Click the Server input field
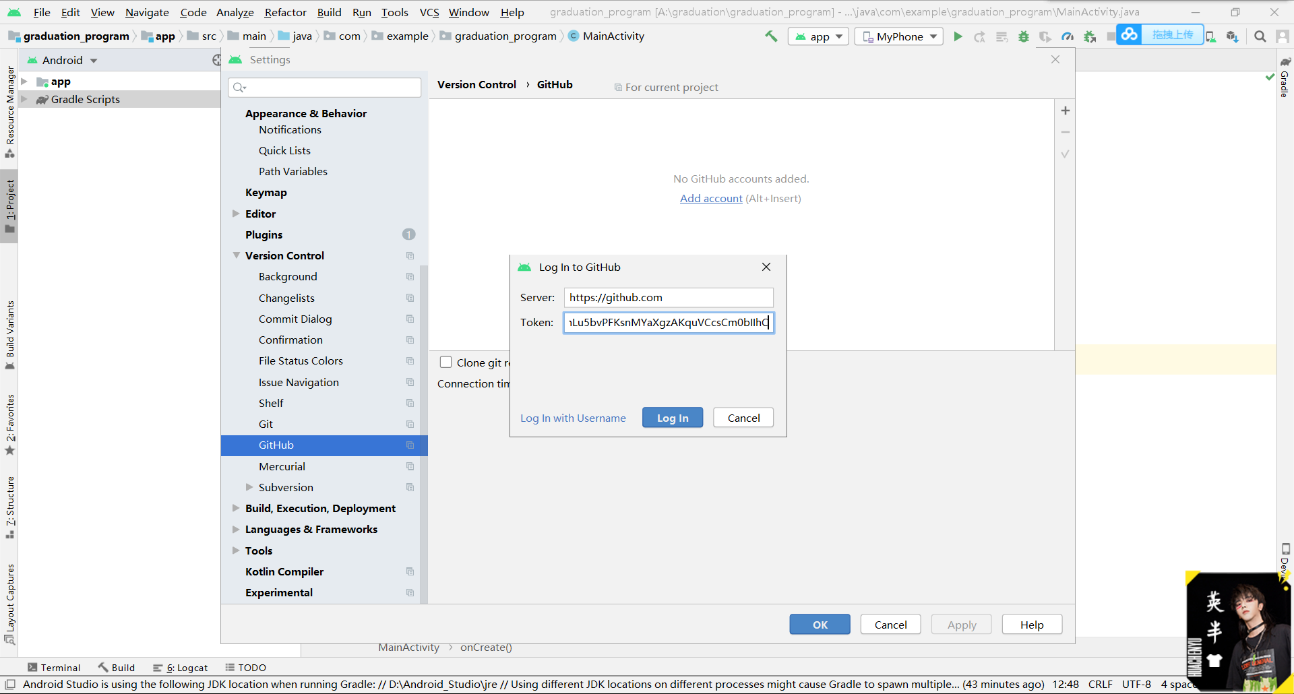 [669, 298]
